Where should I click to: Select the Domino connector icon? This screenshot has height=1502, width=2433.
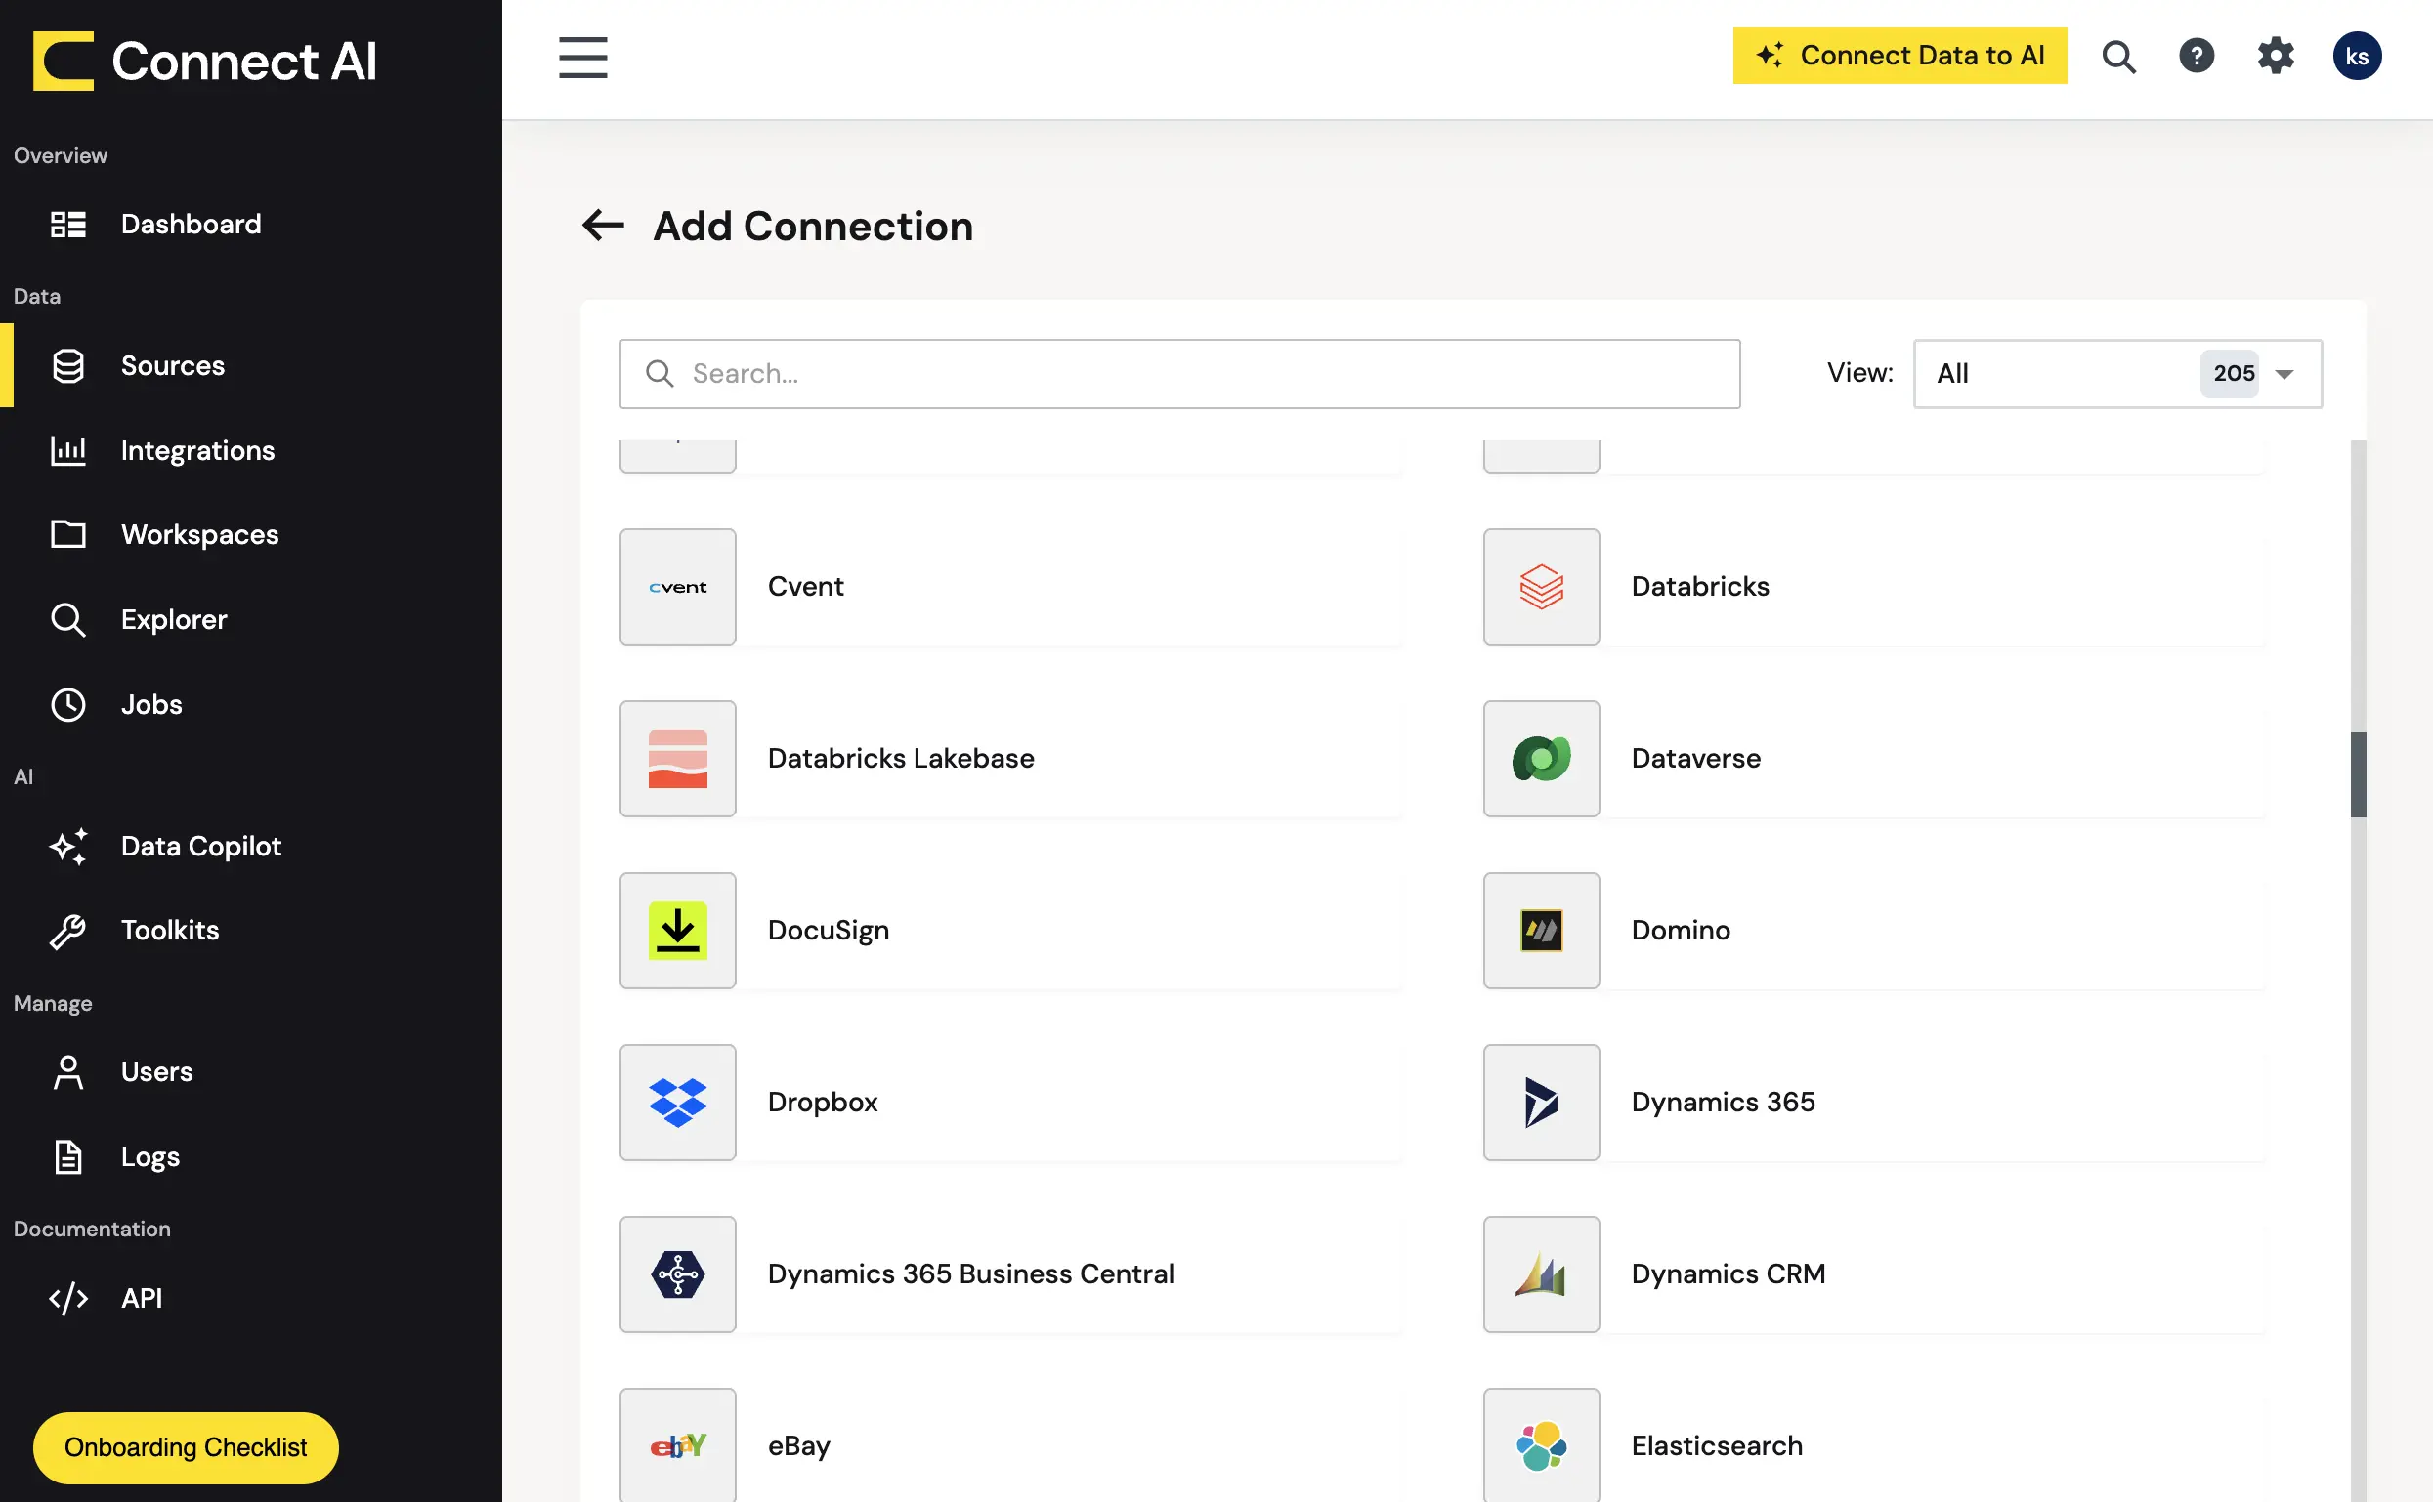pos(1541,931)
